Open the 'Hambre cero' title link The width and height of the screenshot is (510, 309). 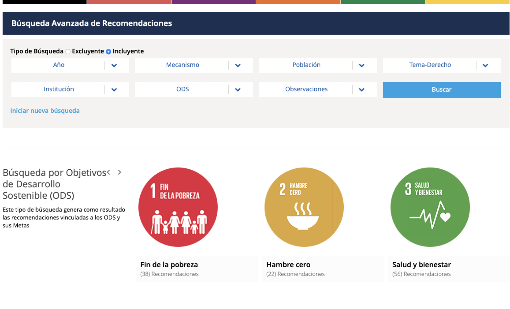click(288, 265)
